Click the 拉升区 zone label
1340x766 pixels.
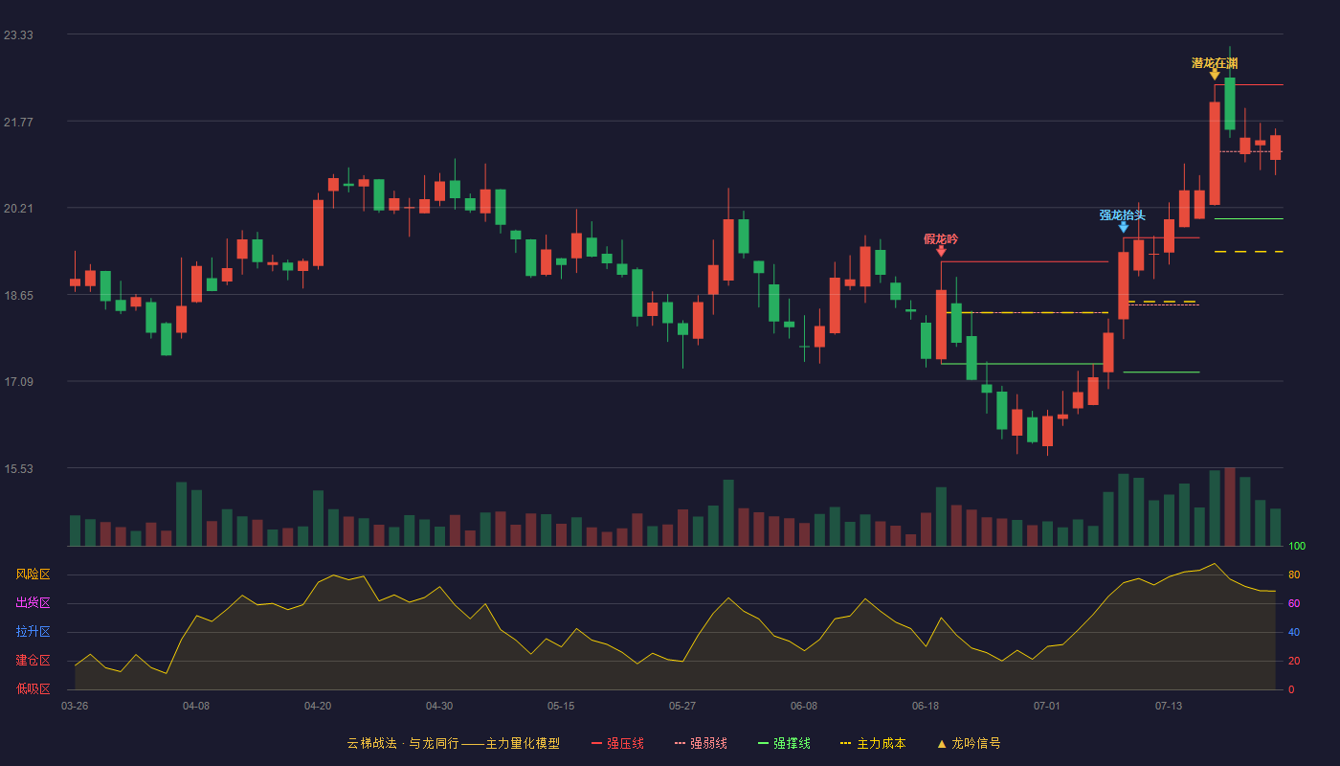33,632
